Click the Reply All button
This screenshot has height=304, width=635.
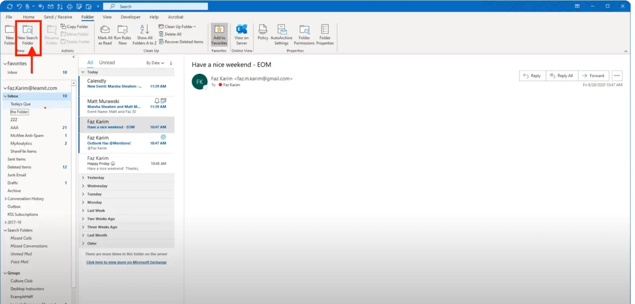[561, 76]
